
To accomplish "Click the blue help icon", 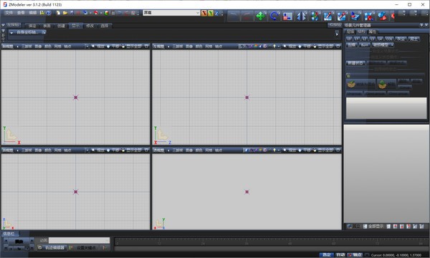I will 49,13.
